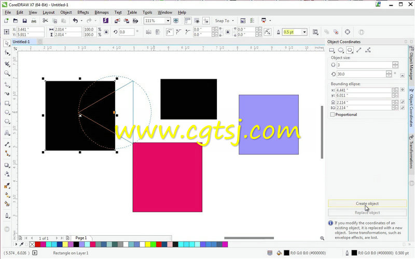Pick the Crop tool
The width and height of the screenshot is (415, 259).
[x=7, y=64]
